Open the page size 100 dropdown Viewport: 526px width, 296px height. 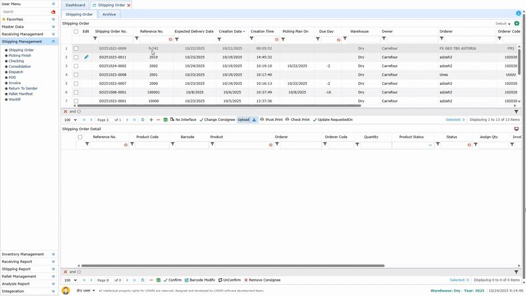(x=70, y=120)
